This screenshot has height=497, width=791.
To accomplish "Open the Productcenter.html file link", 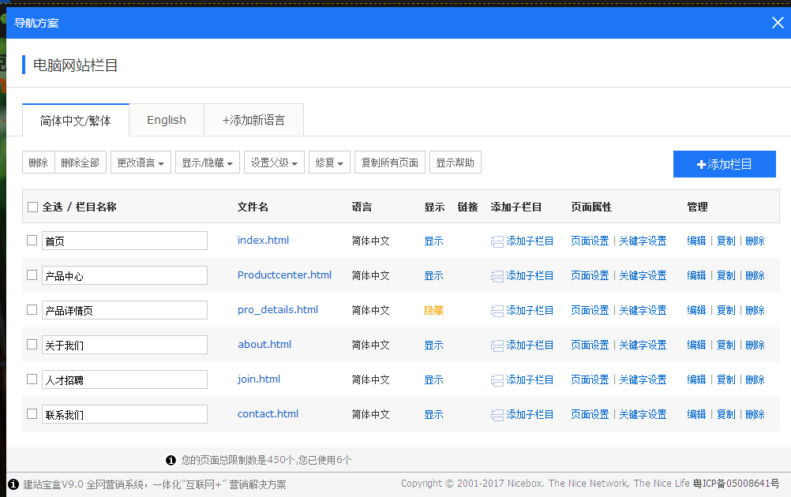I will 284,275.
